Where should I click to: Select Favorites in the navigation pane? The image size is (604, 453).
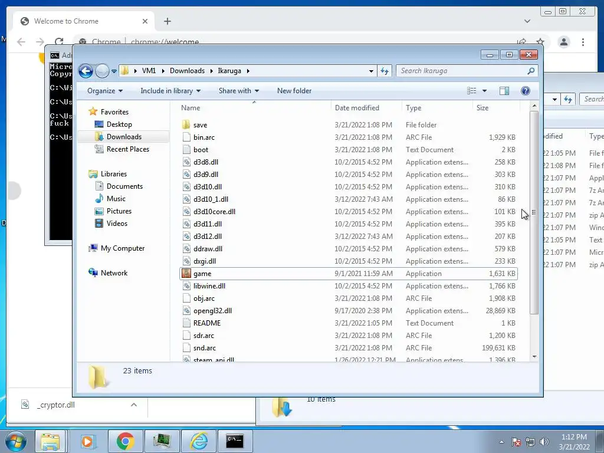[x=114, y=112]
